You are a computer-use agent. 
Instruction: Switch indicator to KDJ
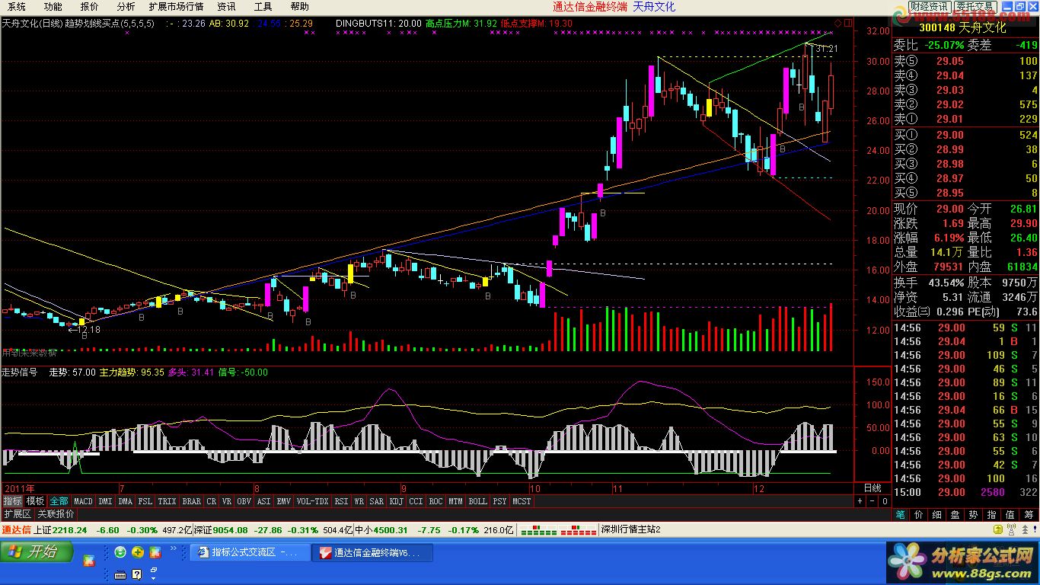click(x=397, y=501)
